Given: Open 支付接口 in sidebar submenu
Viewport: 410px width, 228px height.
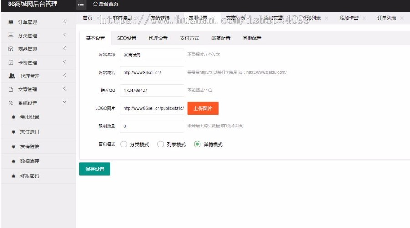Looking at the screenshot, I should tap(30, 132).
